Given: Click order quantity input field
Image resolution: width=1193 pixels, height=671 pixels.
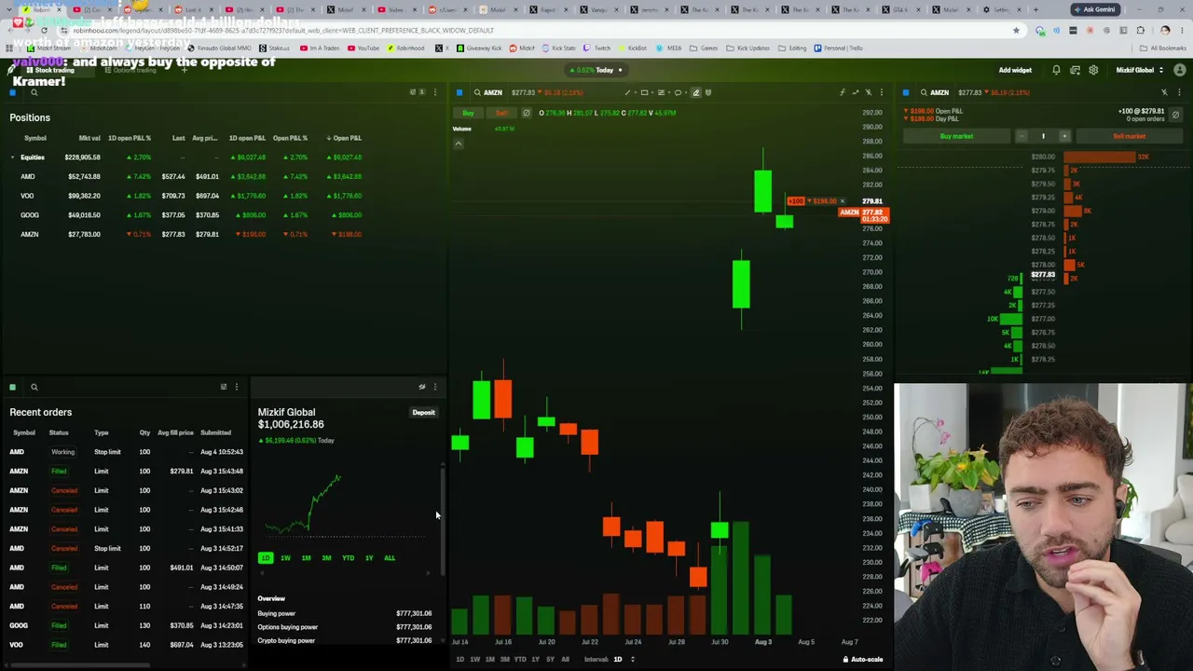Looking at the screenshot, I should click(1043, 136).
